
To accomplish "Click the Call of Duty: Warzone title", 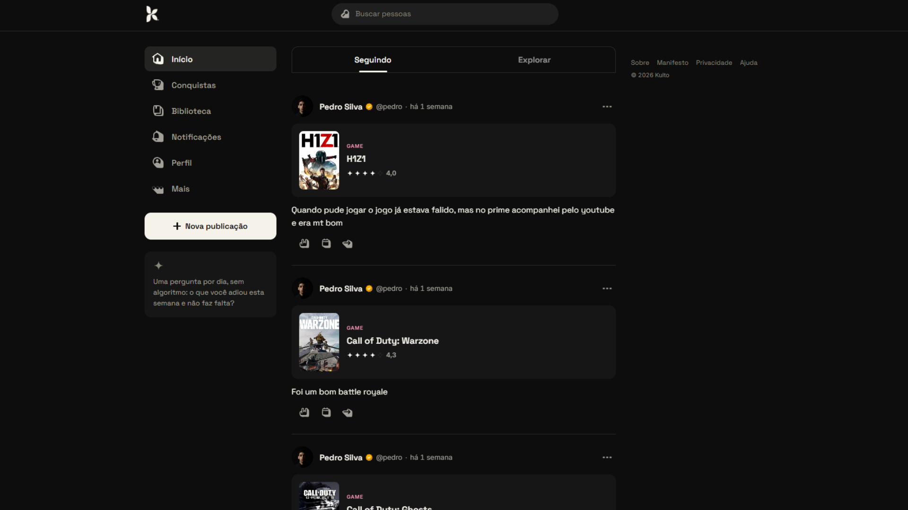I will tap(393, 341).
